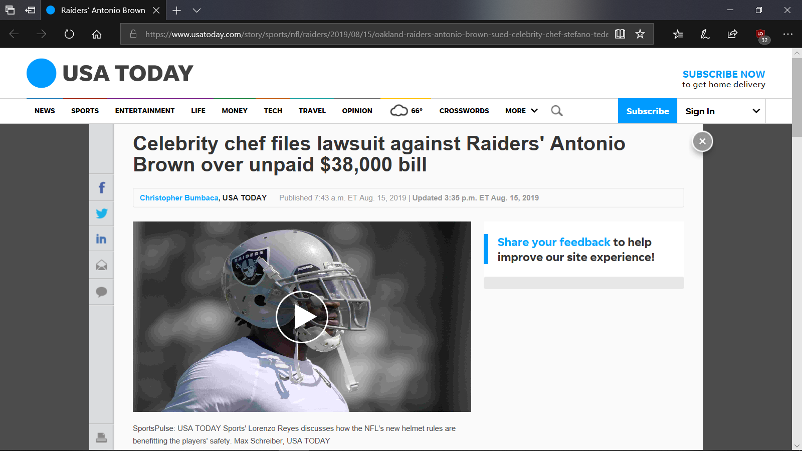The image size is (802, 451).
Task: Open the MONEY section
Action: point(235,111)
